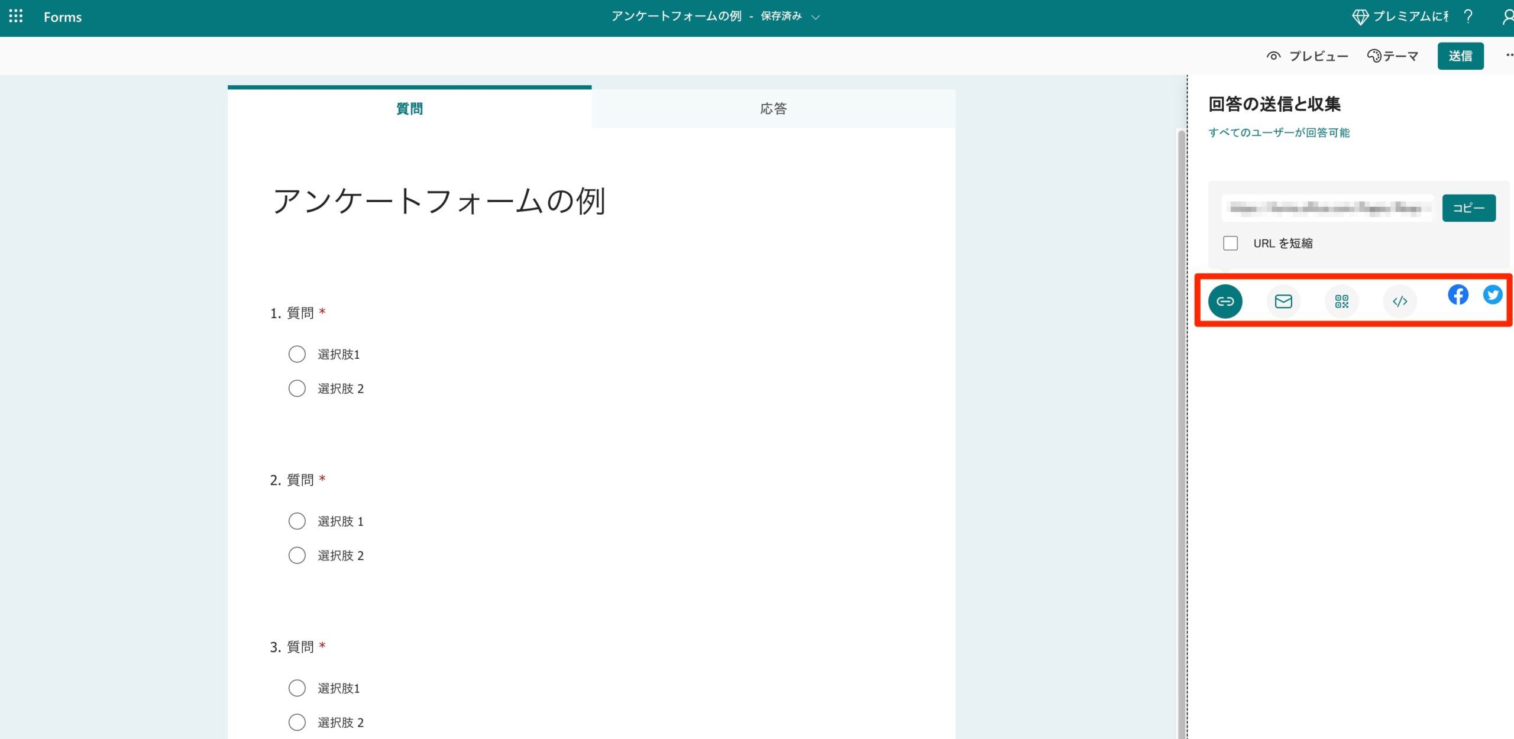Open form preview mode
This screenshot has height=739, width=1514.
click(x=1307, y=55)
